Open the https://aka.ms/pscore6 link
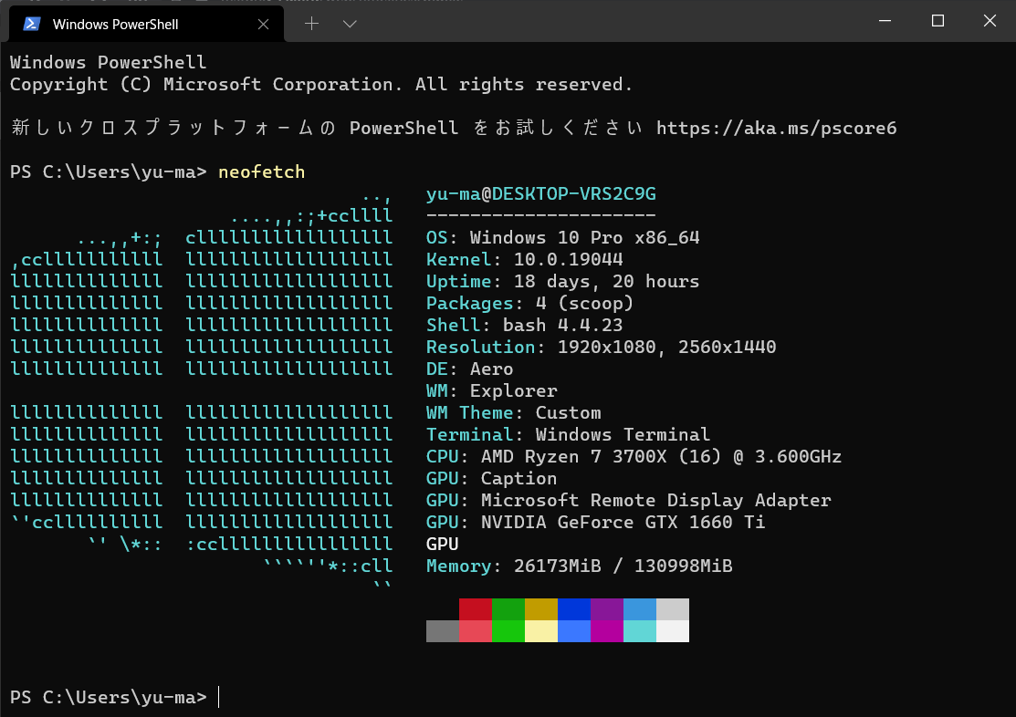Viewport: 1016px width, 717px height. click(776, 128)
